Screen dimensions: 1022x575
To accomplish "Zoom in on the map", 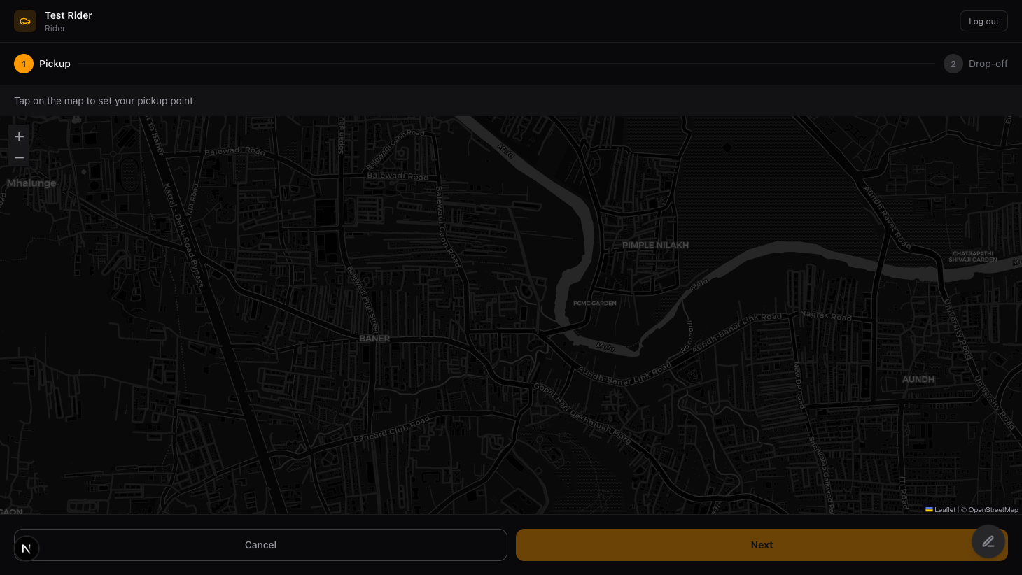I will click(20, 136).
